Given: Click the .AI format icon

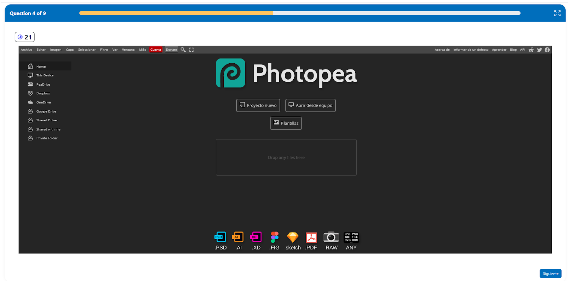Looking at the screenshot, I should [238, 237].
